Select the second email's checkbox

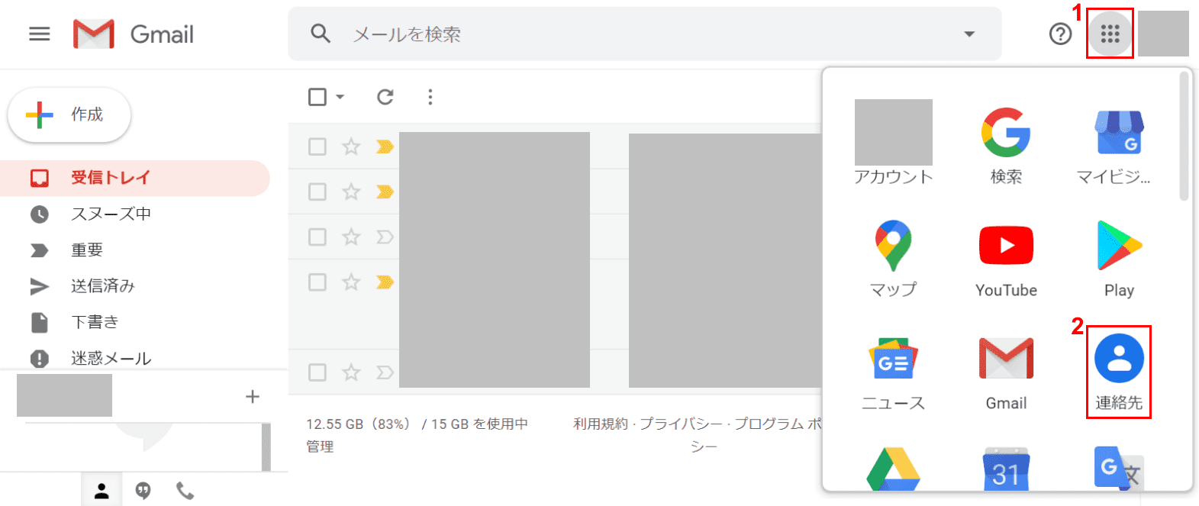click(317, 192)
